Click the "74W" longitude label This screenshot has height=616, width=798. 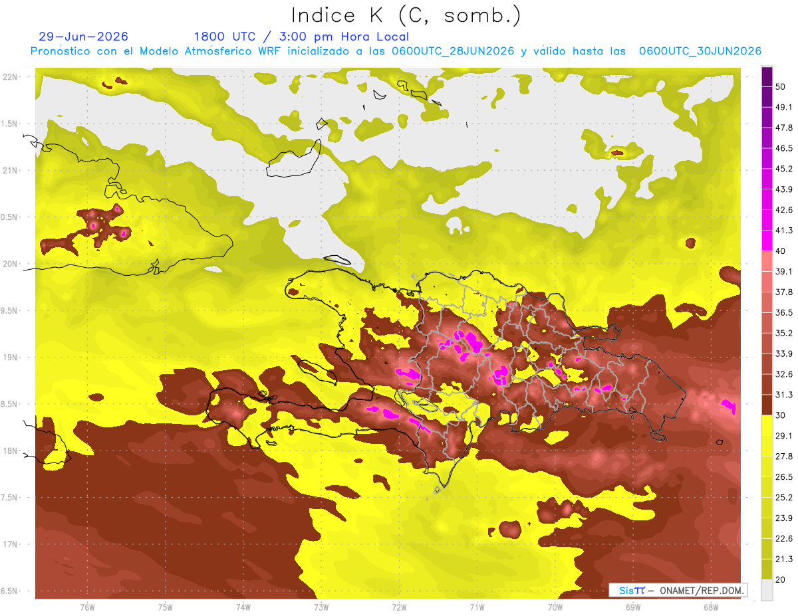tap(243, 607)
